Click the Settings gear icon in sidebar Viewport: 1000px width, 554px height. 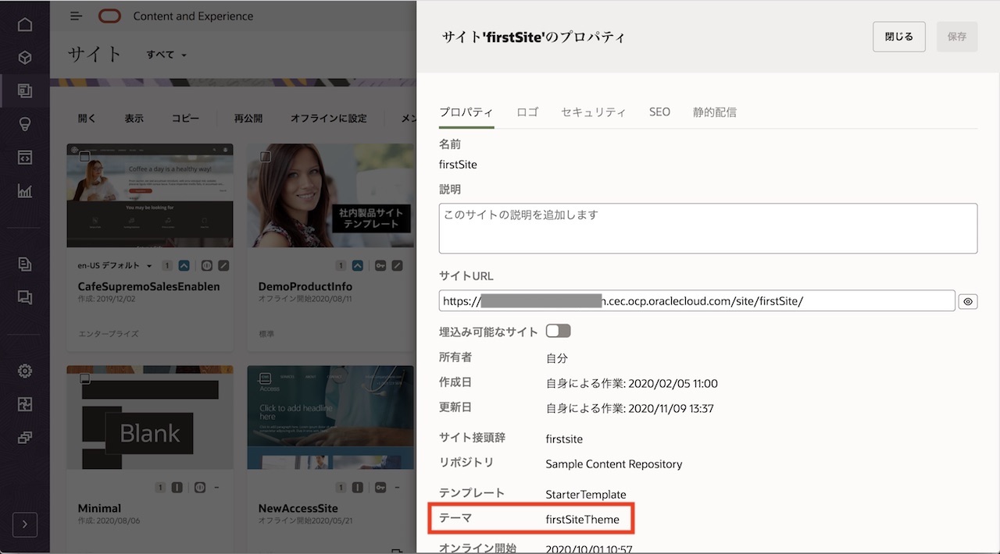(x=25, y=371)
